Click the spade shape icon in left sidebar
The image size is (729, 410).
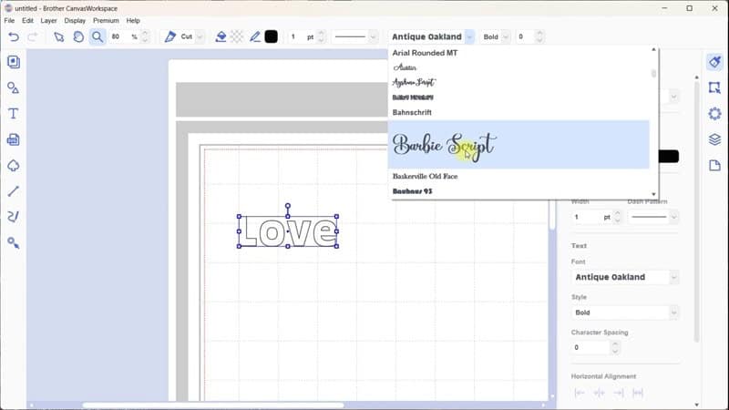coord(14,166)
